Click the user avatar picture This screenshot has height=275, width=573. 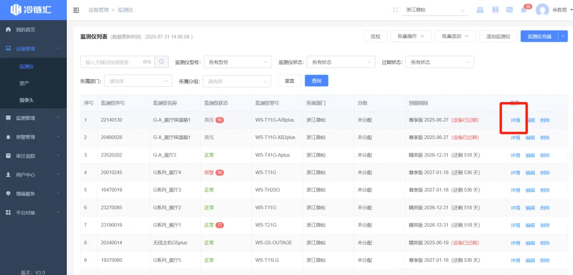(x=542, y=10)
